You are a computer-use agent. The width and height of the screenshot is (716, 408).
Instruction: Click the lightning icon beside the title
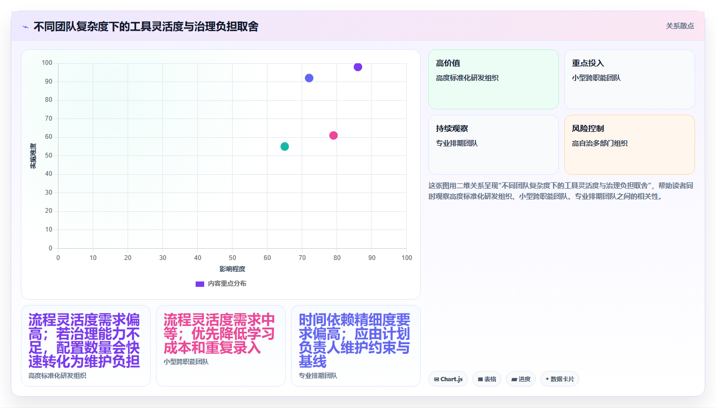25,27
